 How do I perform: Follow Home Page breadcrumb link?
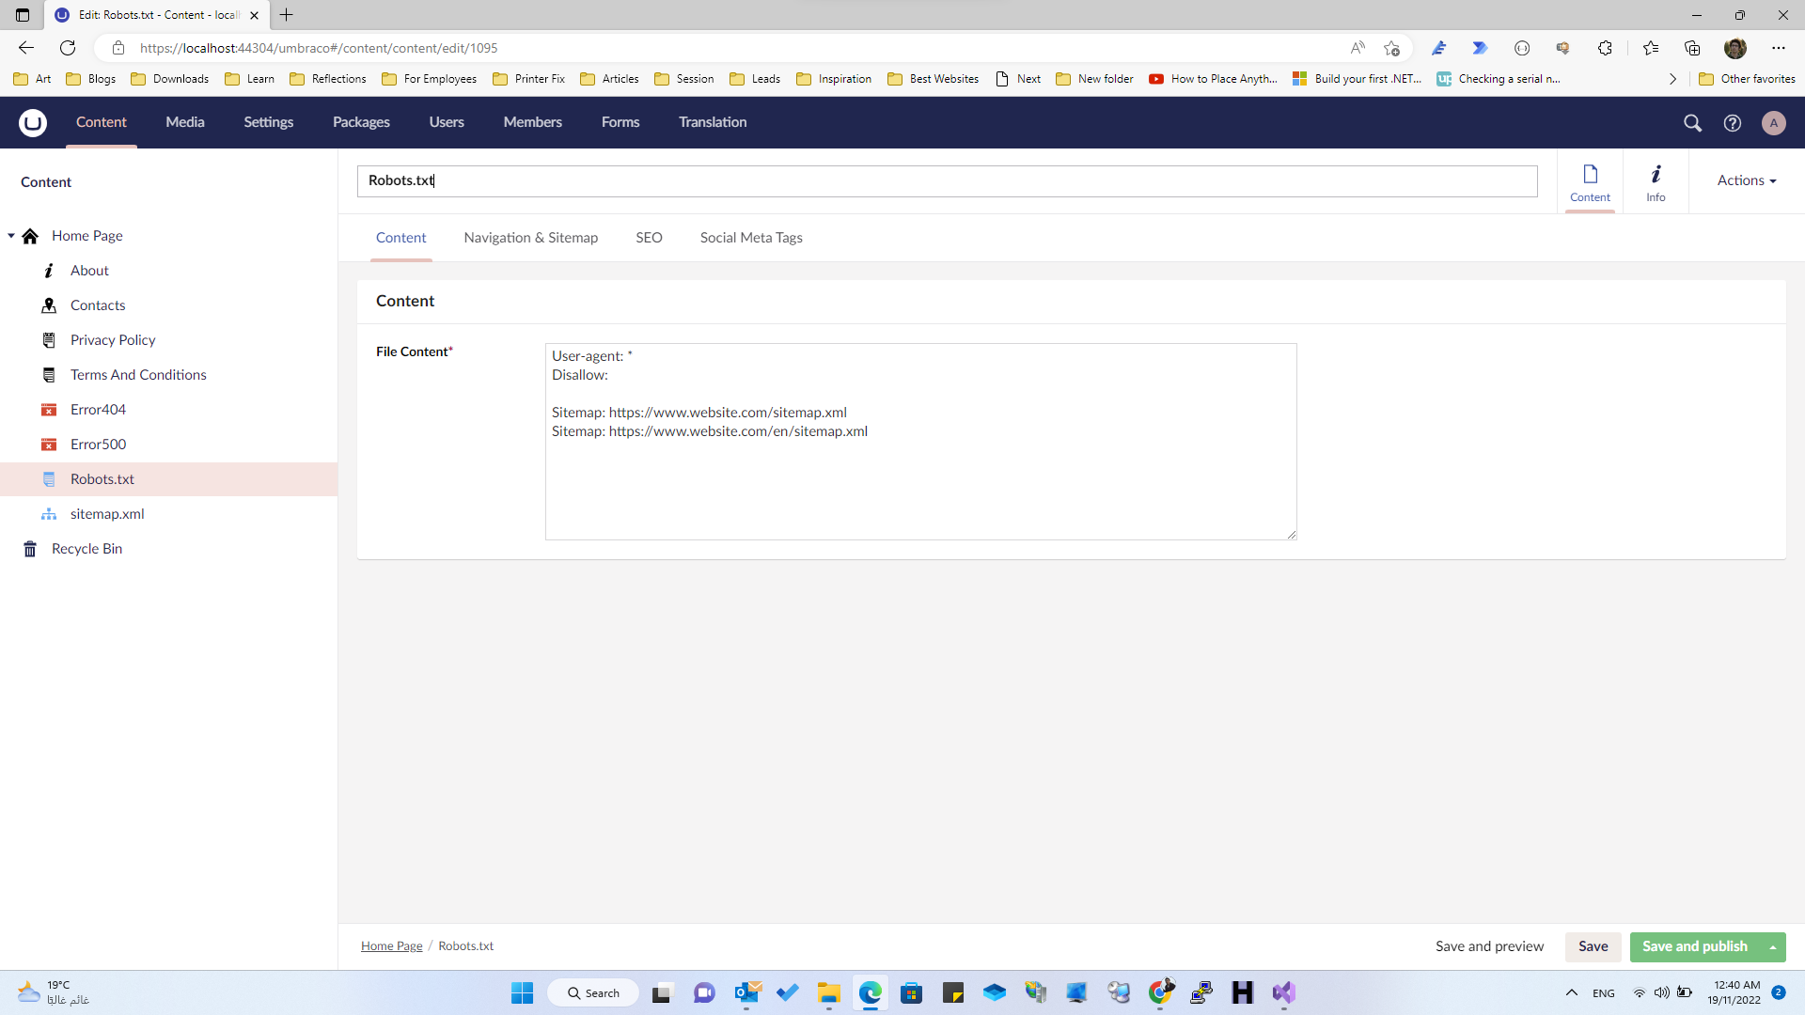click(392, 946)
